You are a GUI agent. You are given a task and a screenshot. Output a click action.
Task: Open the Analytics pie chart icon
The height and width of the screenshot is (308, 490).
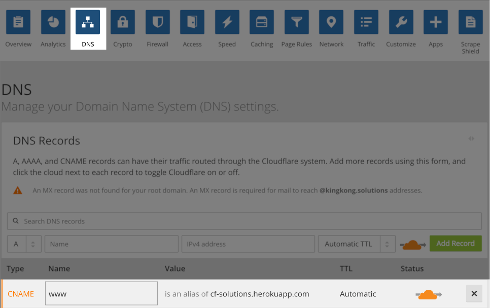click(x=53, y=22)
